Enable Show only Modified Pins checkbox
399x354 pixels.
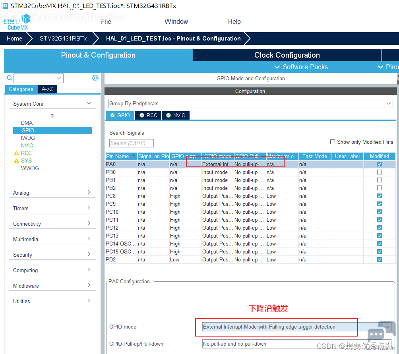pyautogui.click(x=332, y=142)
